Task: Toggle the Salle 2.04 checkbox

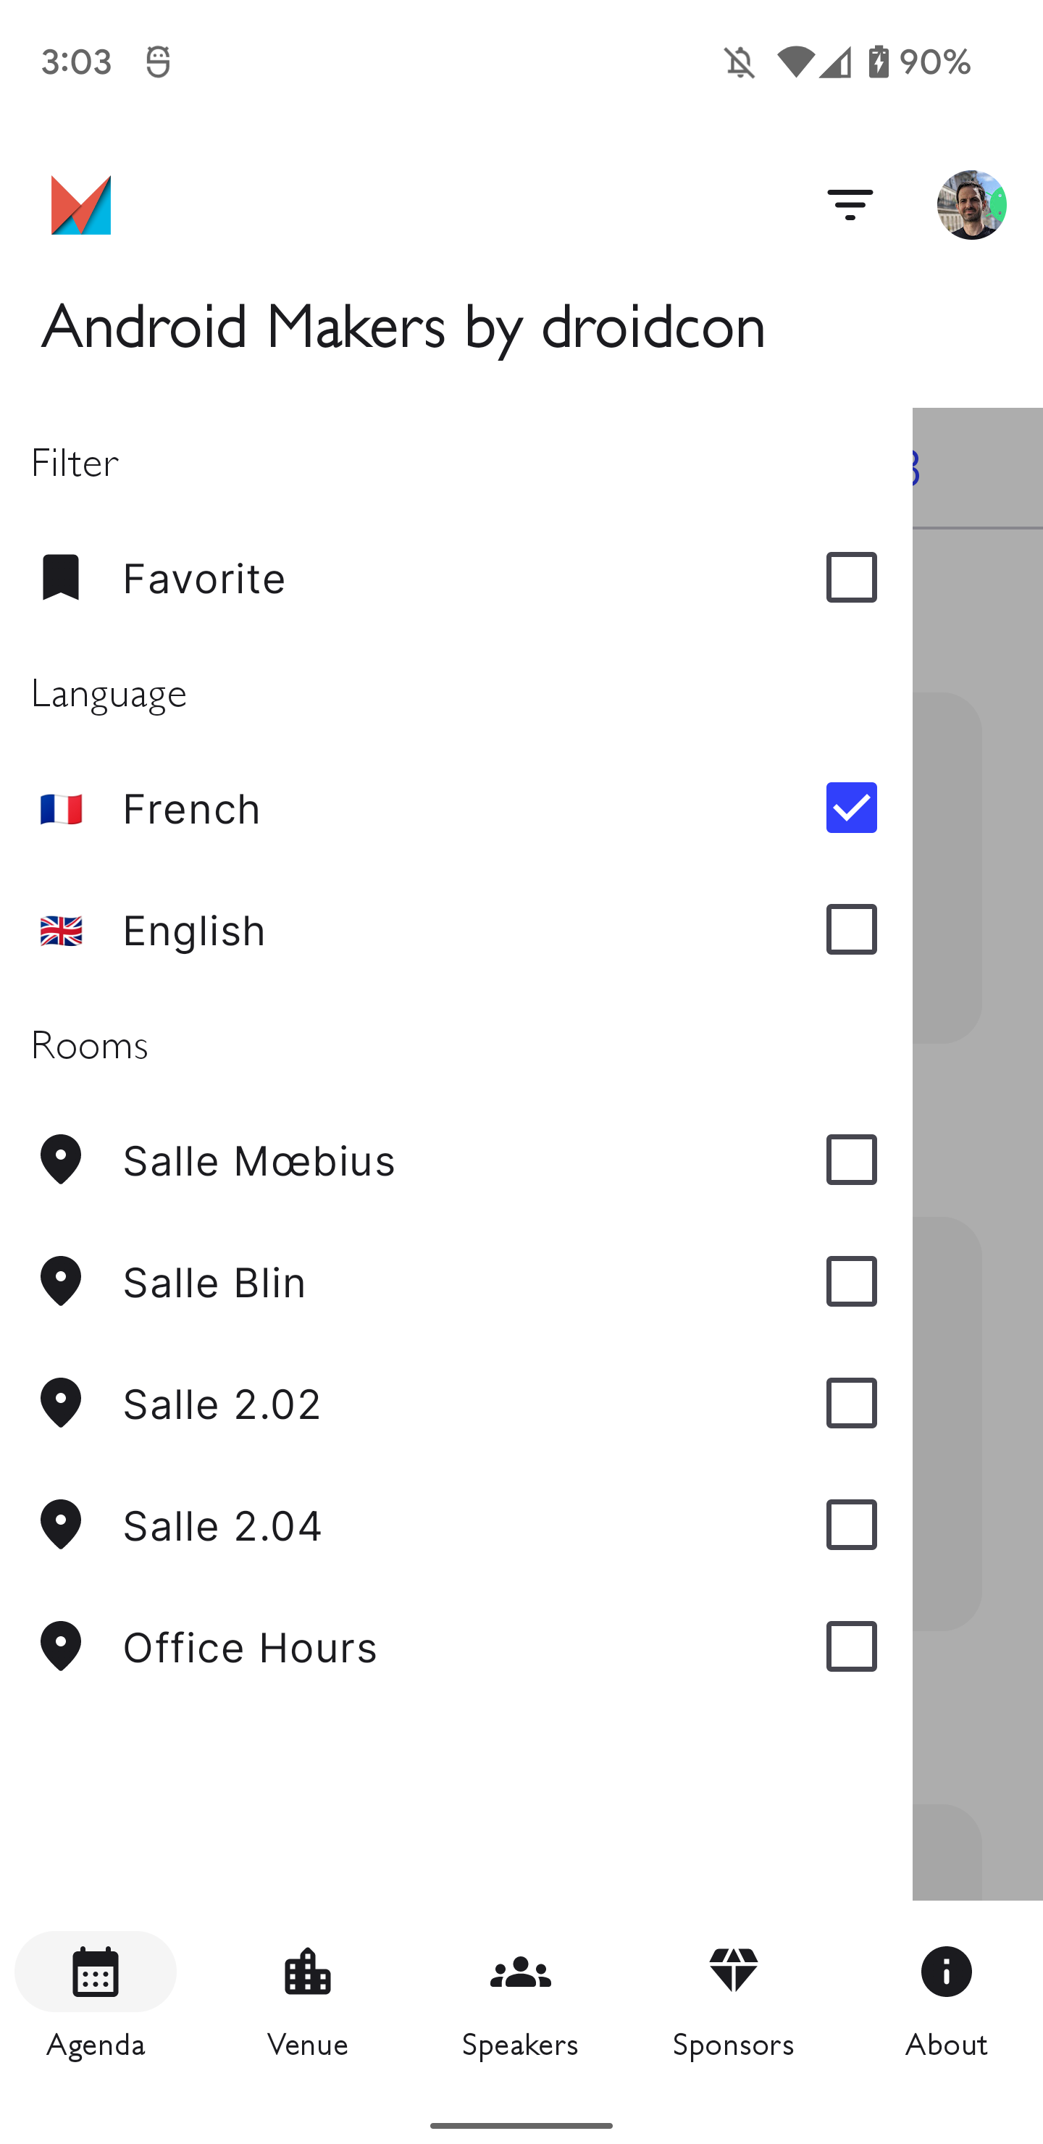Action: (852, 1524)
